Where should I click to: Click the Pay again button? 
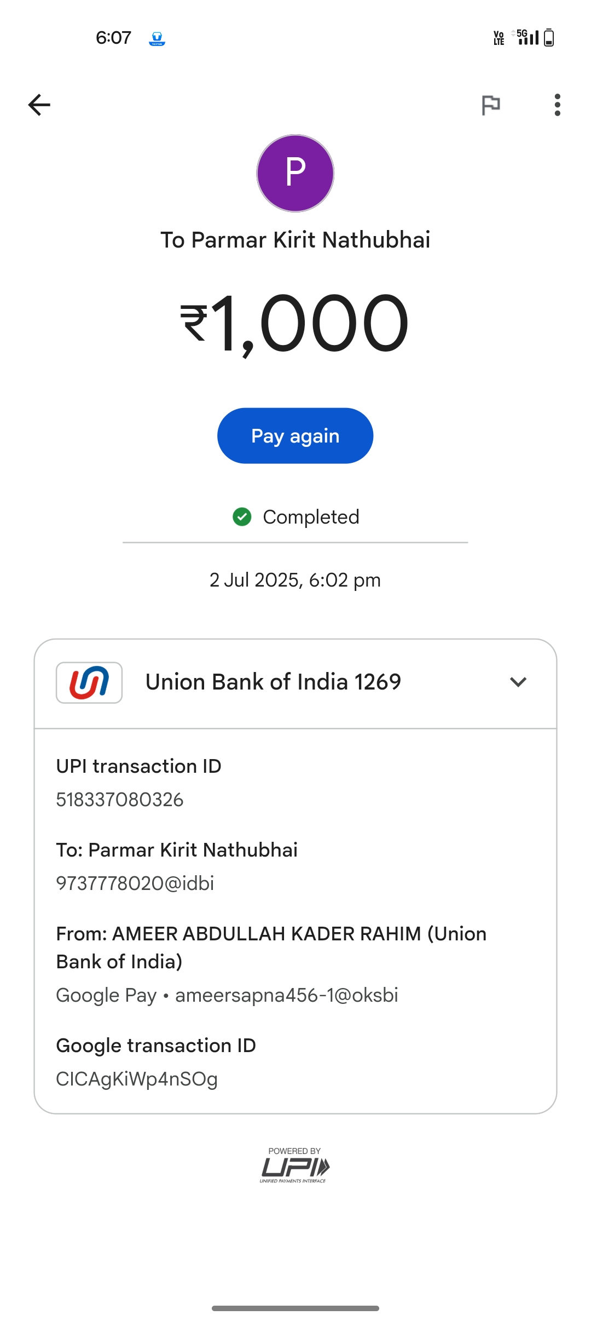point(296,436)
